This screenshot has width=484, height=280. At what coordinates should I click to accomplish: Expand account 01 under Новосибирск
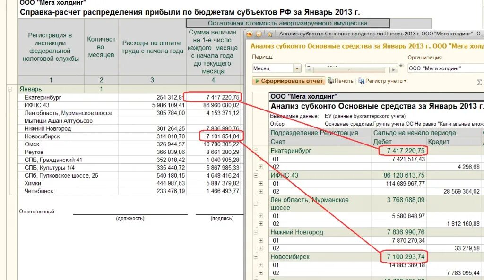coord(261,265)
